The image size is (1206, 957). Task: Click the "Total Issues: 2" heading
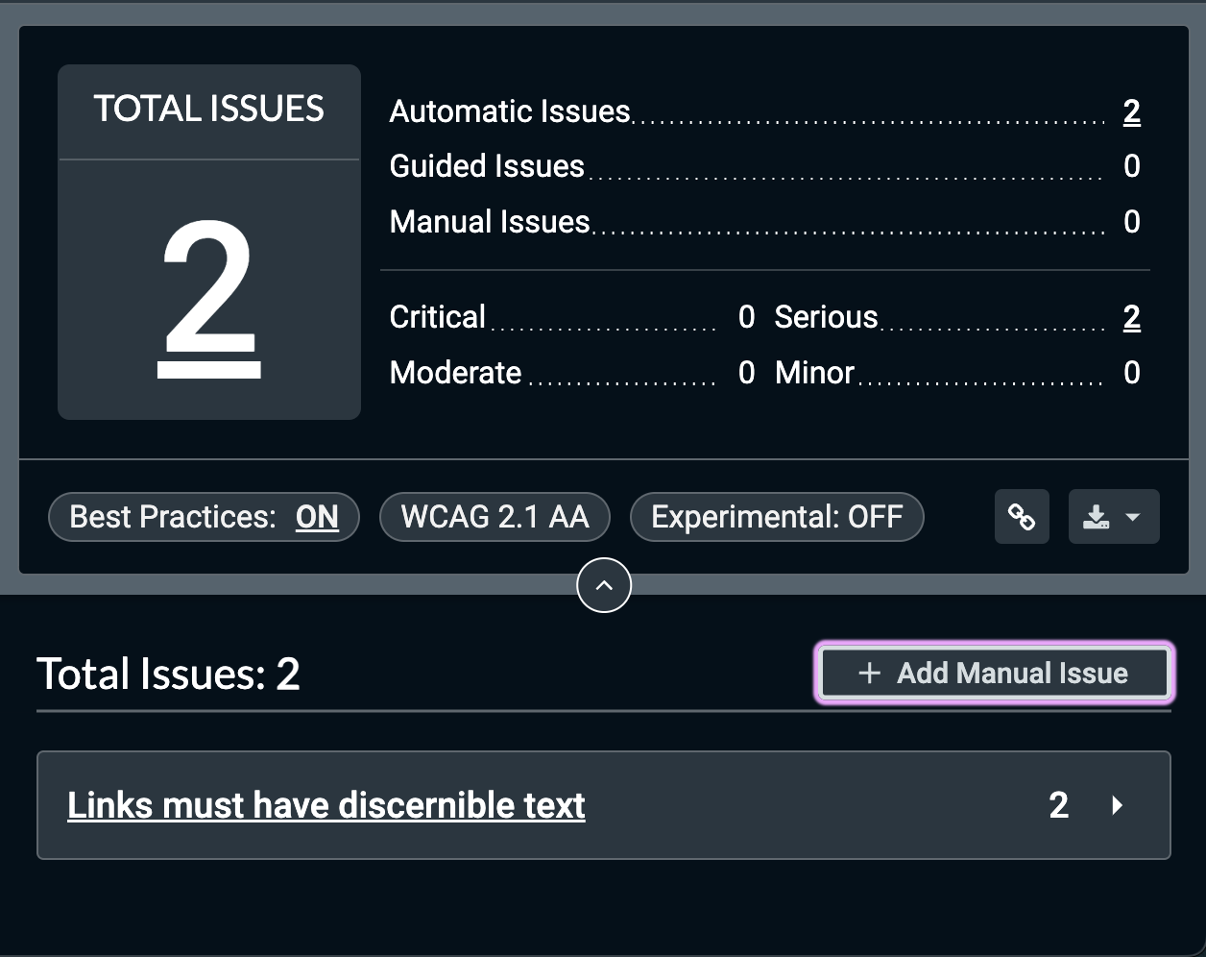[x=169, y=674]
